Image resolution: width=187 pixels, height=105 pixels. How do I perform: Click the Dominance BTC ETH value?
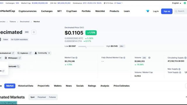pos(92,3)
